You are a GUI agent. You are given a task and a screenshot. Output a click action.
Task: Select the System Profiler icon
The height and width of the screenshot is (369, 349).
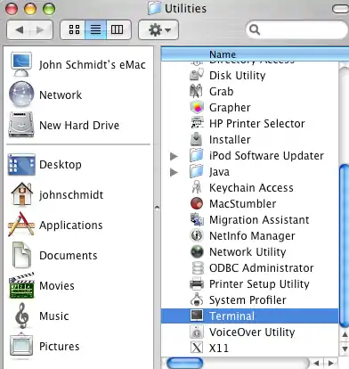click(197, 299)
